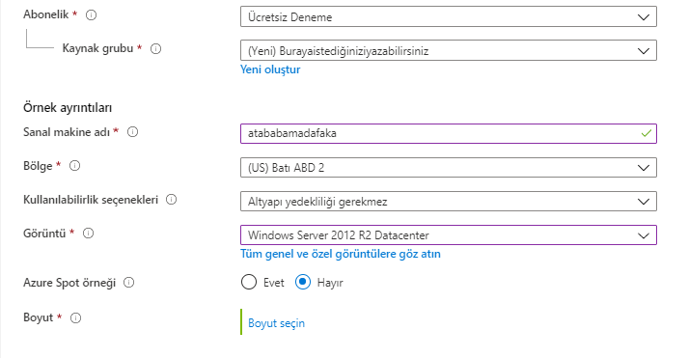Click the Yeni oluştur link
688x358 pixels.
coord(270,69)
